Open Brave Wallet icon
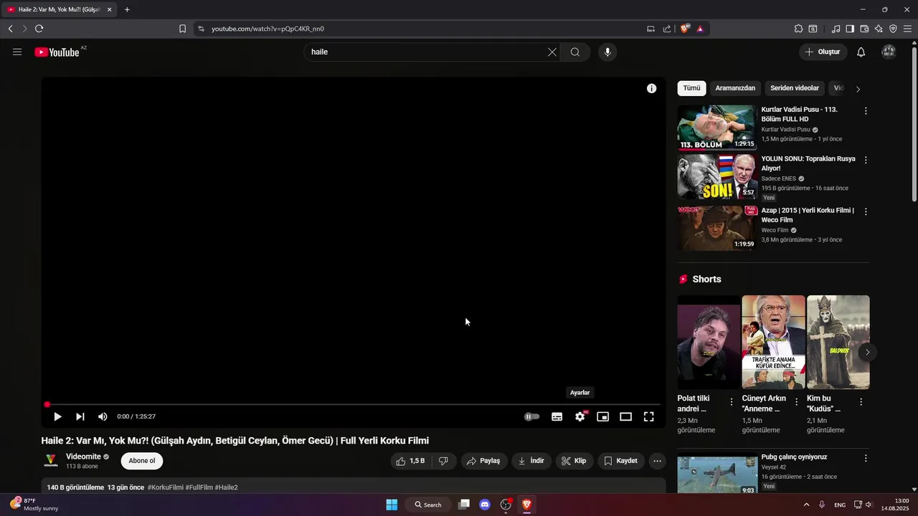Viewport: 918px width, 516px height. (864, 29)
